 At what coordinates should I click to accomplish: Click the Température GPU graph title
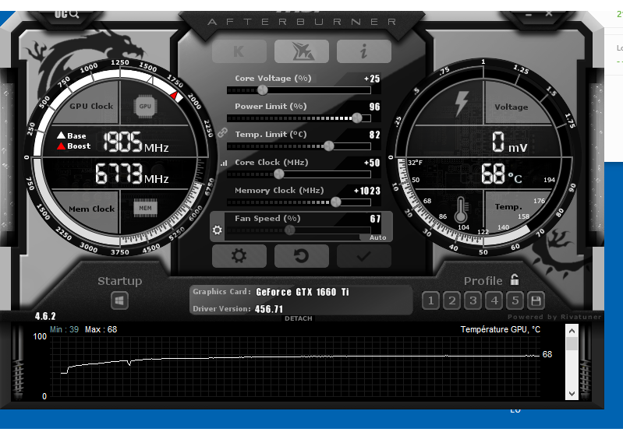(501, 329)
